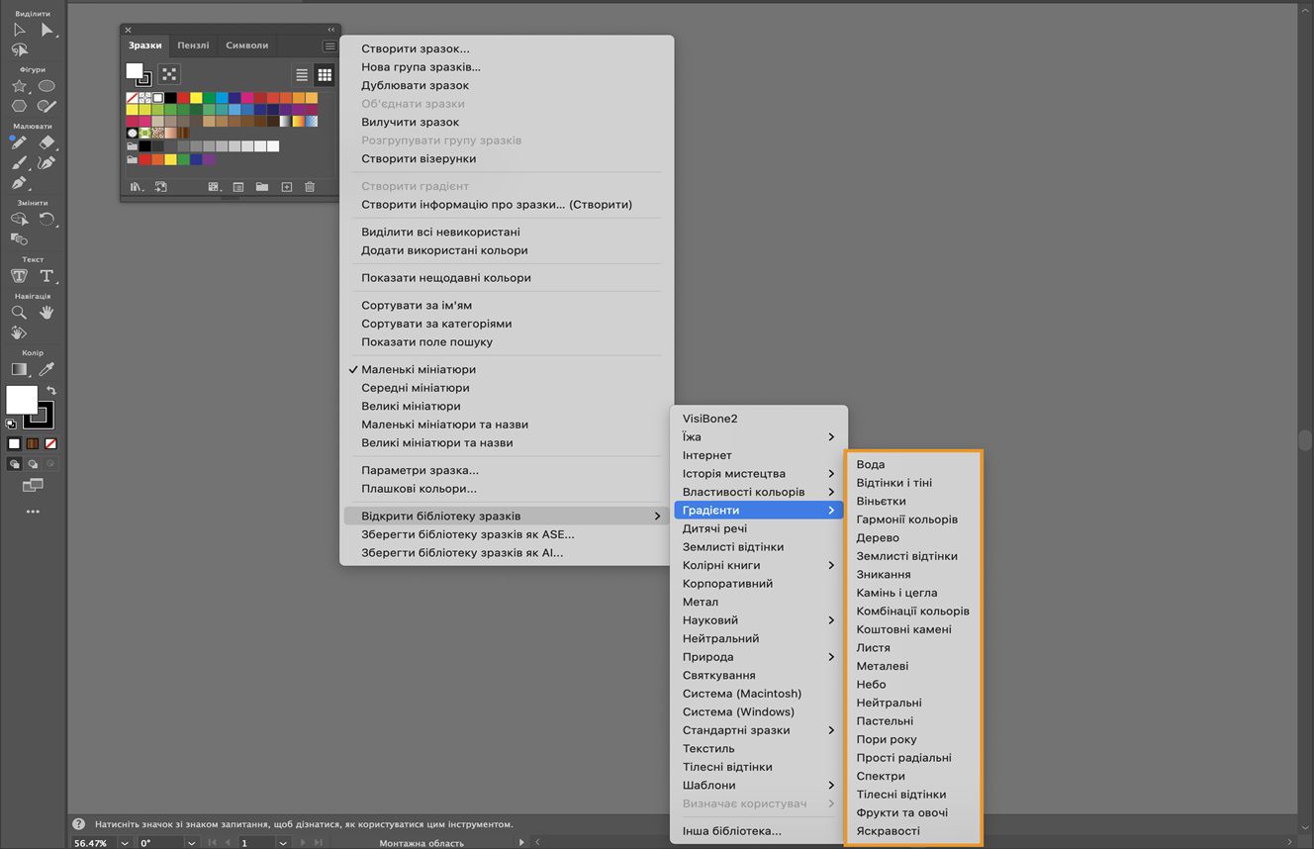
Task: Open the zoom level dropdown arrow
Action: tap(125, 843)
